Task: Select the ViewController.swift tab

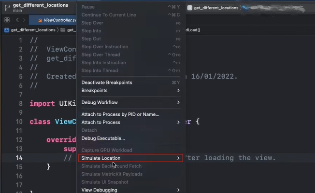Action: pyautogui.click(x=53, y=20)
